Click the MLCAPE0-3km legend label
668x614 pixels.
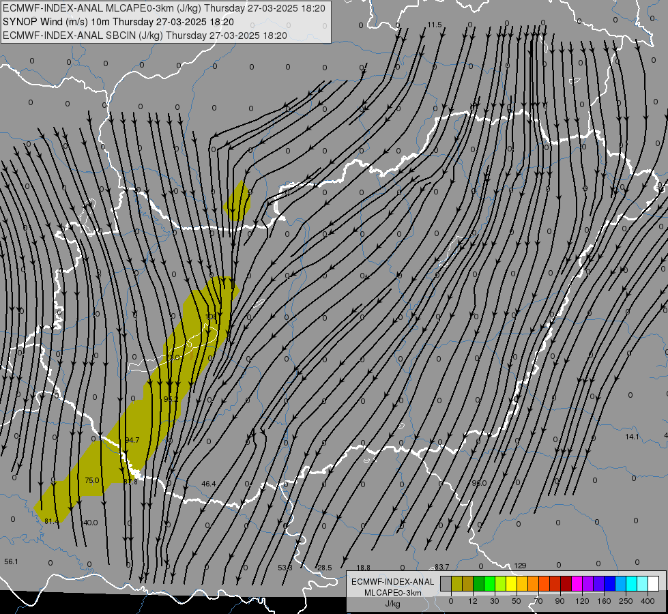pyautogui.click(x=393, y=593)
